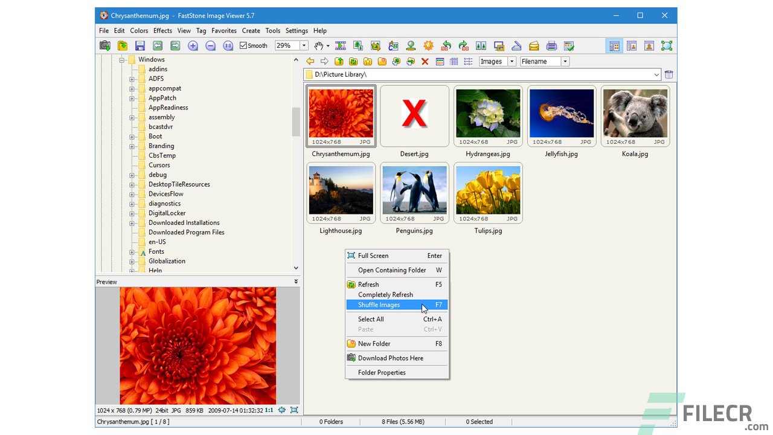Go up one folder level
773x435 pixels.
click(339, 62)
